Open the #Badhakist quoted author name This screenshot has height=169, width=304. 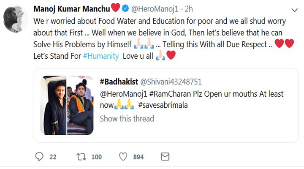[118, 82]
